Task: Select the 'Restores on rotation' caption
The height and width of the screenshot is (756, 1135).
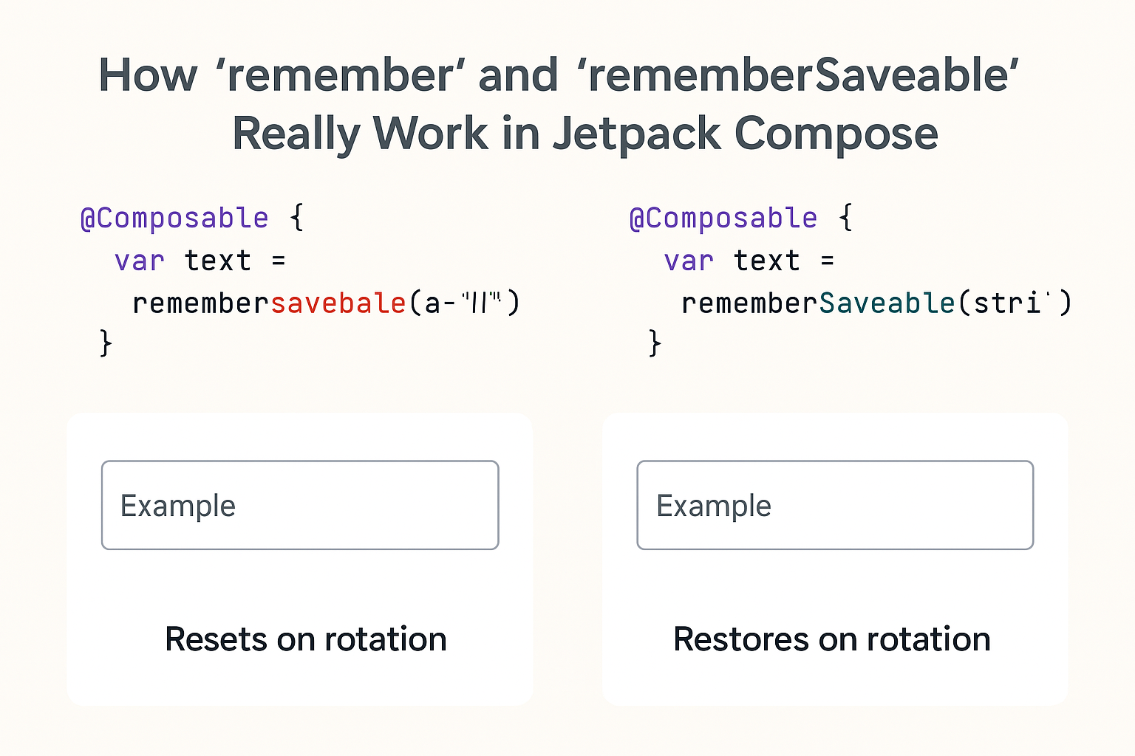Action: 832,639
